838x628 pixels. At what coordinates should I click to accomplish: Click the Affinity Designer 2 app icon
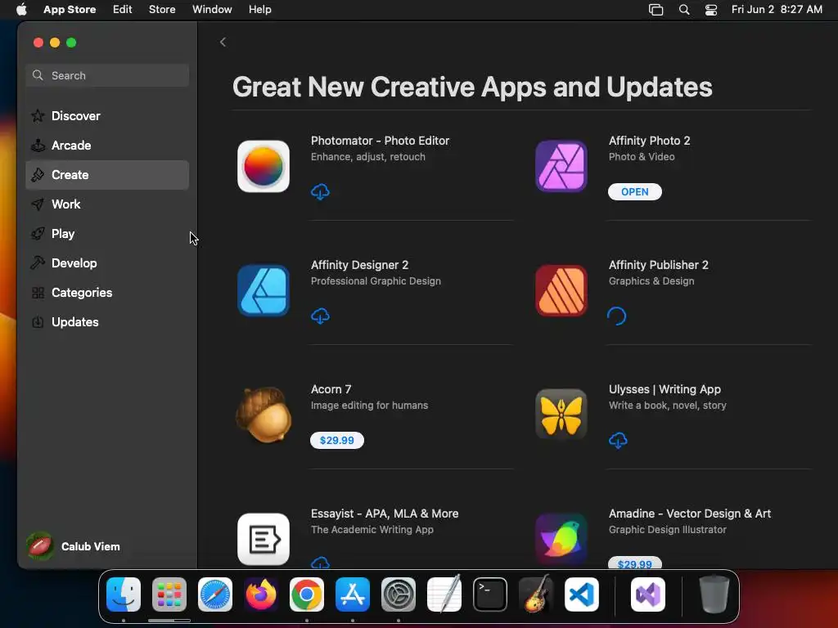tap(264, 290)
